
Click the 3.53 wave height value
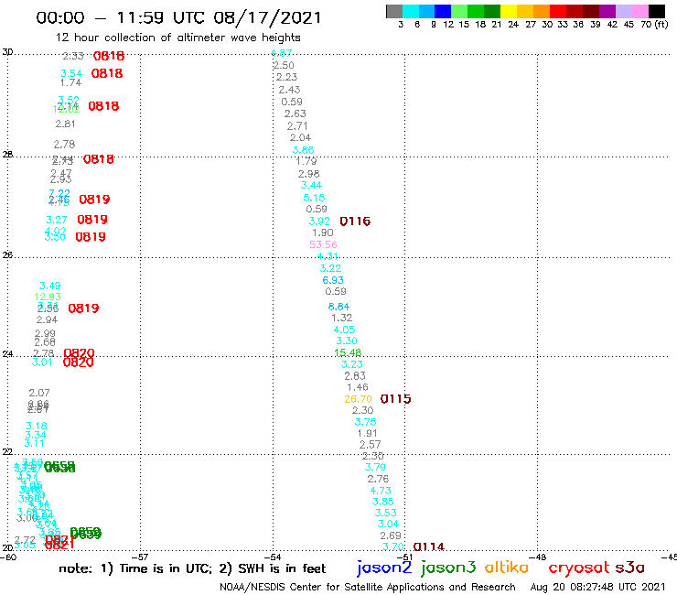pos(385,513)
